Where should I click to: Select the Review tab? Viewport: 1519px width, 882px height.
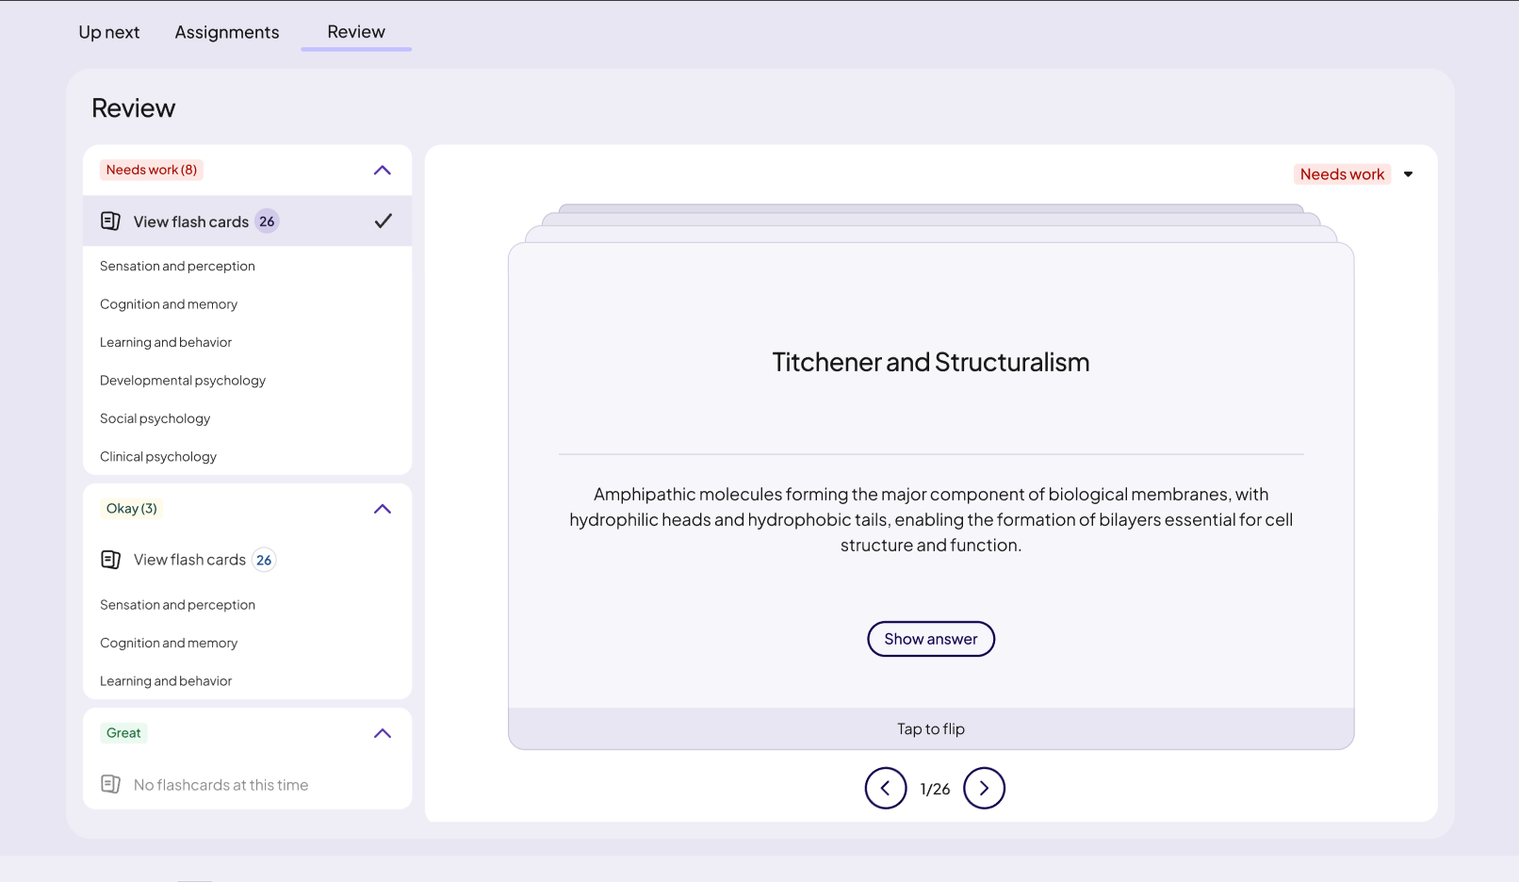click(x=356, y=31)
